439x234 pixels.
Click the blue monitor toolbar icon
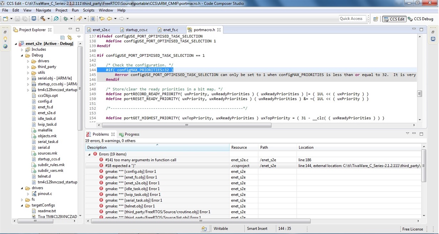[34, 19]
